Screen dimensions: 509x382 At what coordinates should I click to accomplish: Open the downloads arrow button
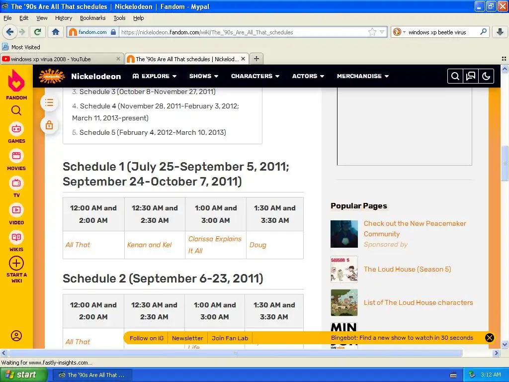500,32
